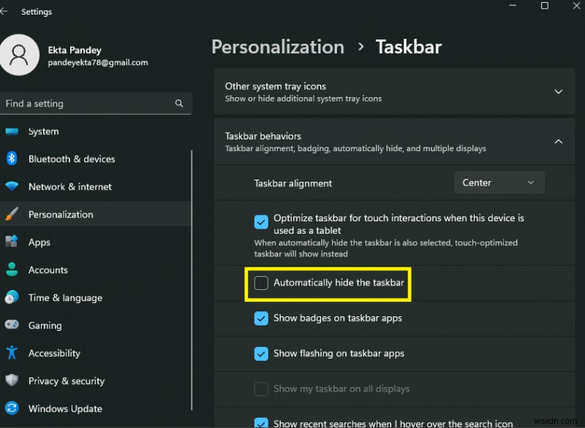Collapse the Taskbar behaviors section
585x428 pixels.
[x=559, y=141]
